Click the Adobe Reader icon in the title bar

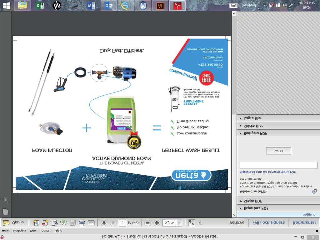3,237
